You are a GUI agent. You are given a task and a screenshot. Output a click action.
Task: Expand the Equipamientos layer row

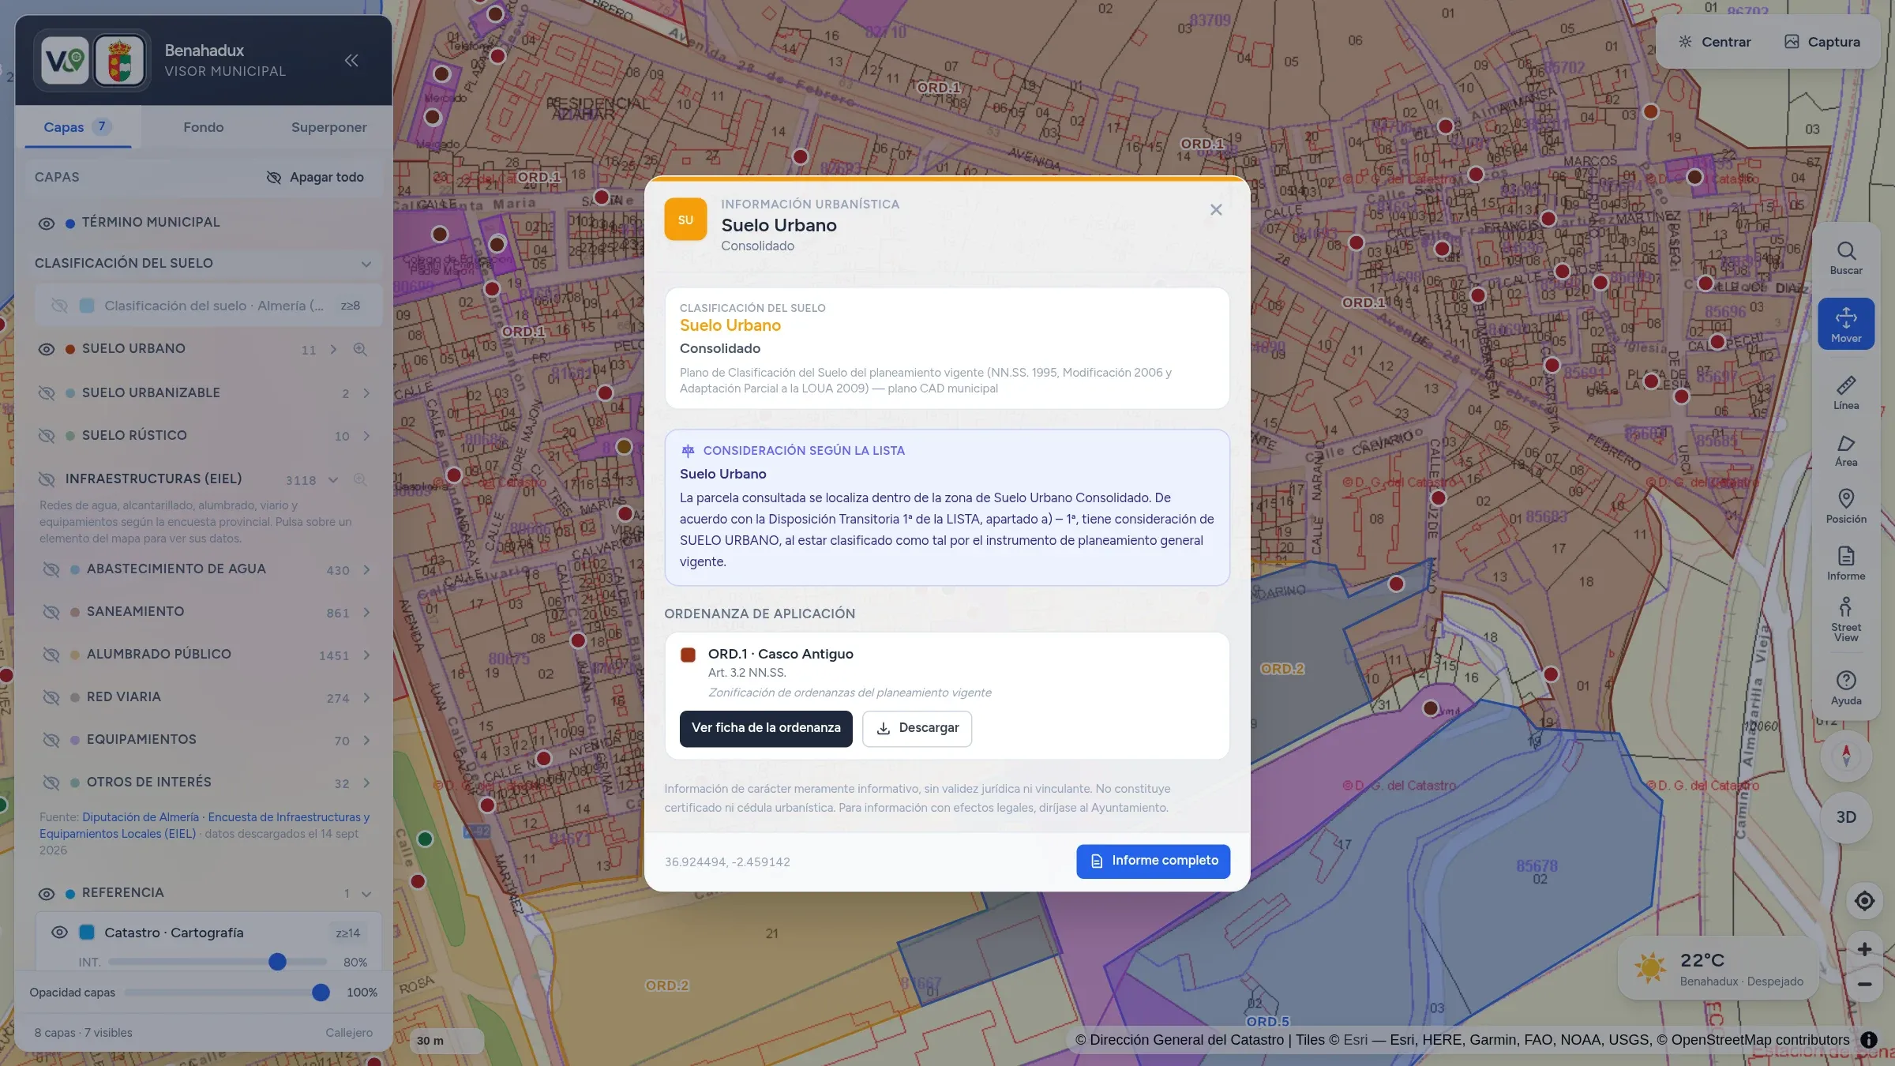[x=366, y=741]
